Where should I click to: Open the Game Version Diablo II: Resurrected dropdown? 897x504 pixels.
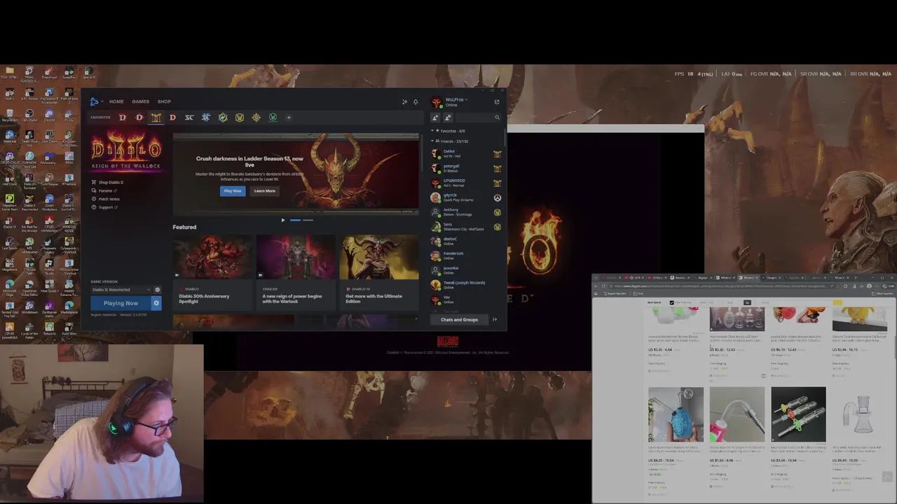(121, 290)
